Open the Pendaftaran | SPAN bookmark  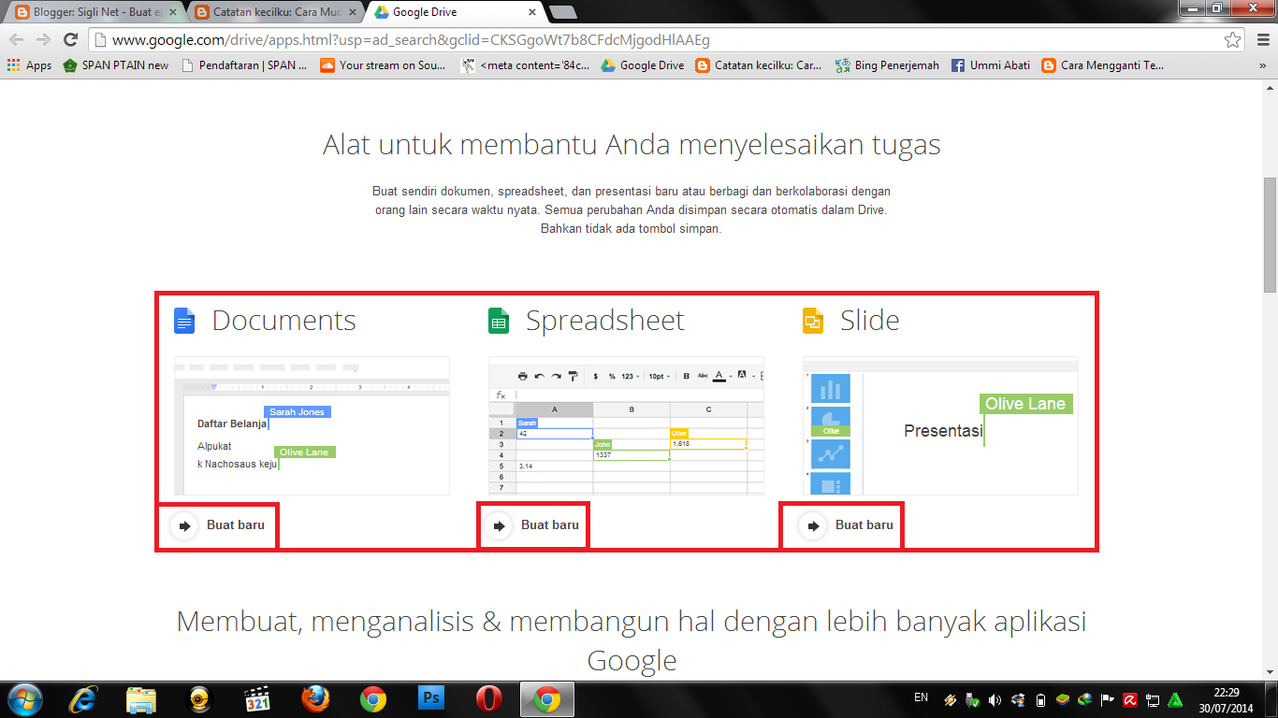[x=244, y=65]
